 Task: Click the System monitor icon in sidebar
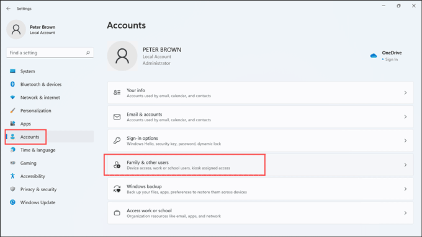[12, 71]
